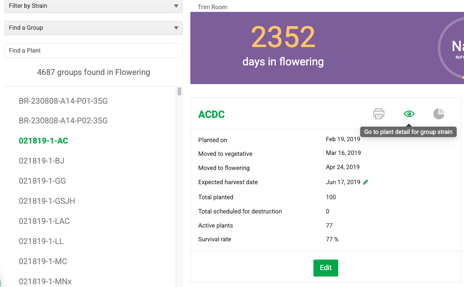The height and width of the screenshot is (287, 464).
Task: Select group BR-230808-A14-P01-35G
Action: point(63,101)
